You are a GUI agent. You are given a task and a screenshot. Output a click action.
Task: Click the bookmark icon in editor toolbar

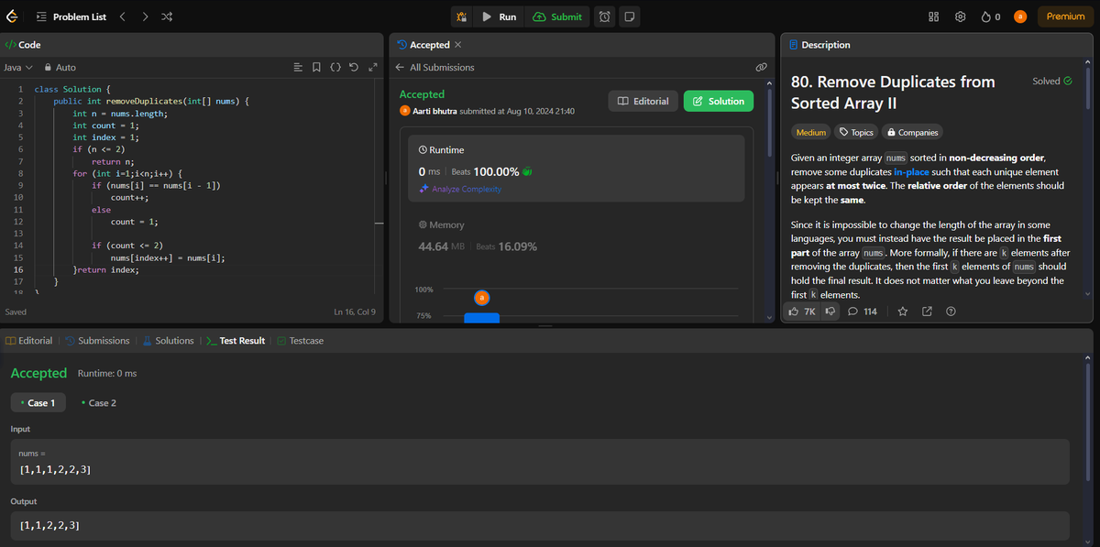pyautogui.click(x=316, y=67)
